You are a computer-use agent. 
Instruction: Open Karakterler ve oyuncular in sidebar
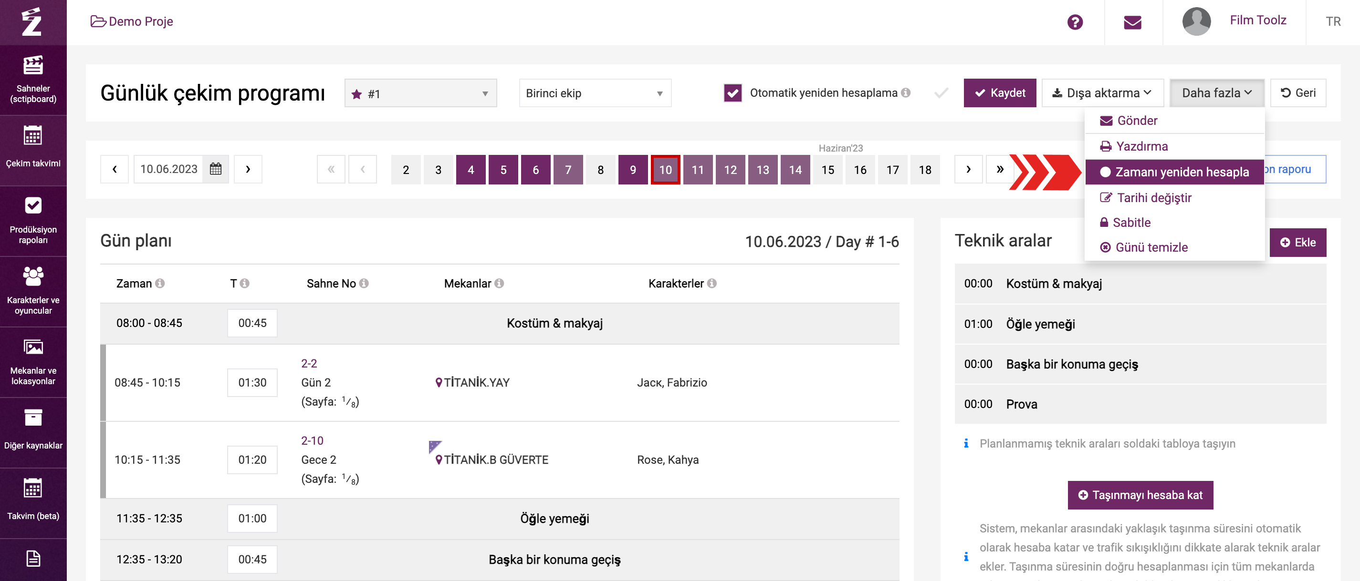pos(33,292)
